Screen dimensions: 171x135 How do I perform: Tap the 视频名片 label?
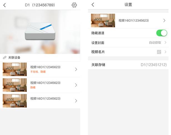(98, 52)
